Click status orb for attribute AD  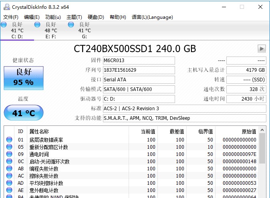tap(9, 183)
